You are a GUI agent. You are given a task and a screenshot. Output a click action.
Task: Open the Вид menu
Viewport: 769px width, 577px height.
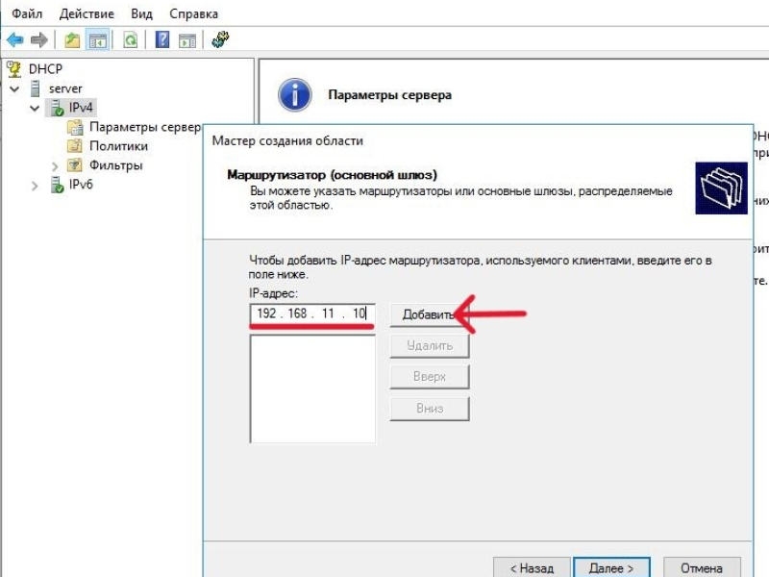tap(141, 13)
